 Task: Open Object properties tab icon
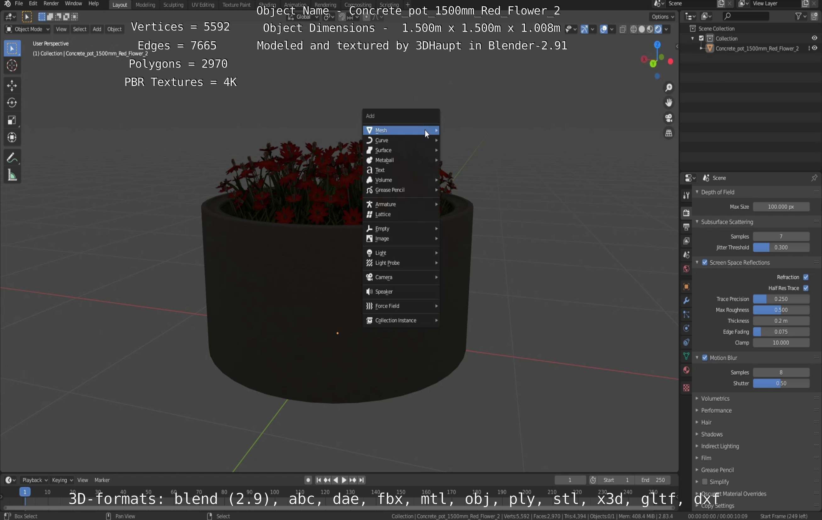pos(686,287)
